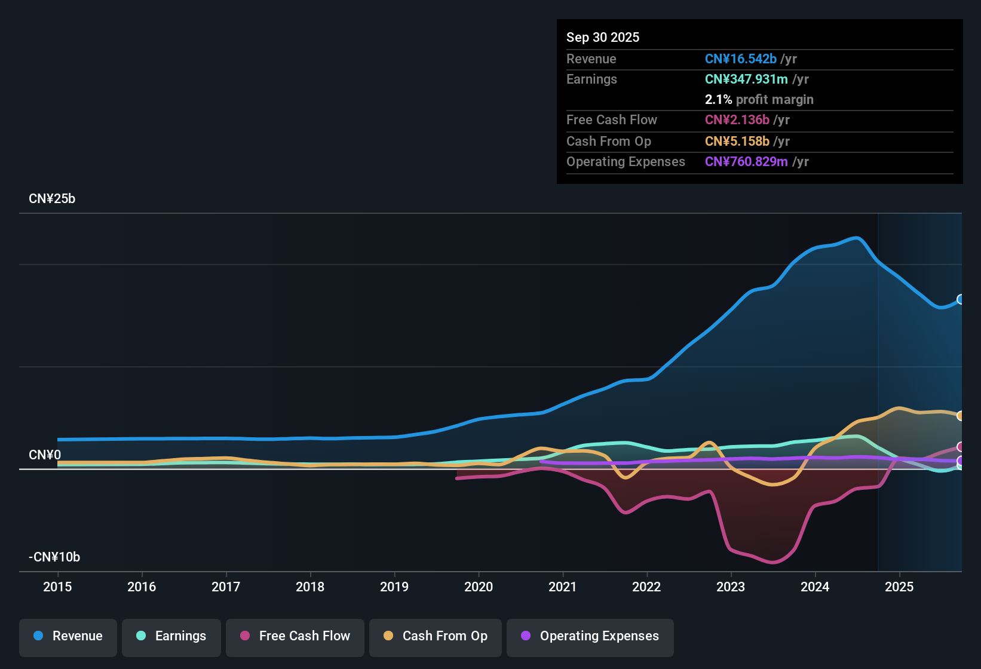Toggle the Earnings series off
The height and width of the screenshot is (669, 981).
171,636
